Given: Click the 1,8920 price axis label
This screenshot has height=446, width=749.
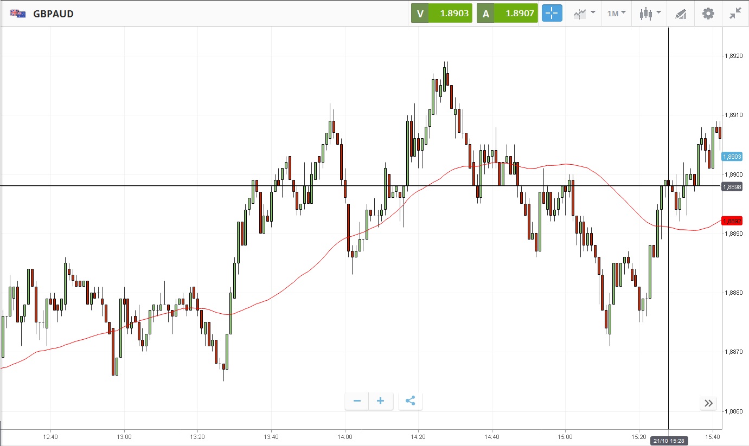Looking at the screenshot, I should point(733,56).
